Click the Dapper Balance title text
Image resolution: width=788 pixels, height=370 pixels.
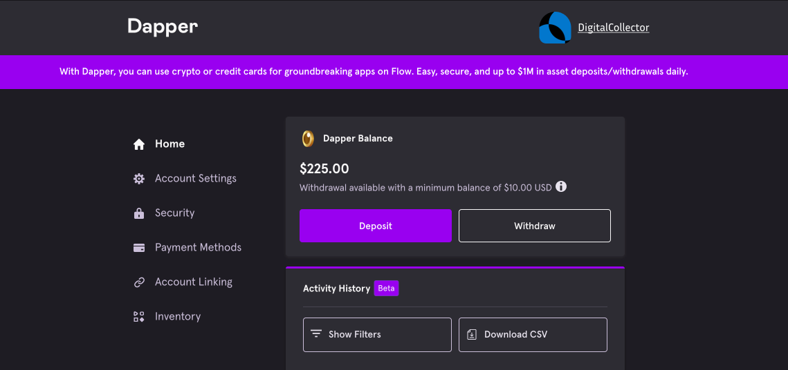click(358, 138)
